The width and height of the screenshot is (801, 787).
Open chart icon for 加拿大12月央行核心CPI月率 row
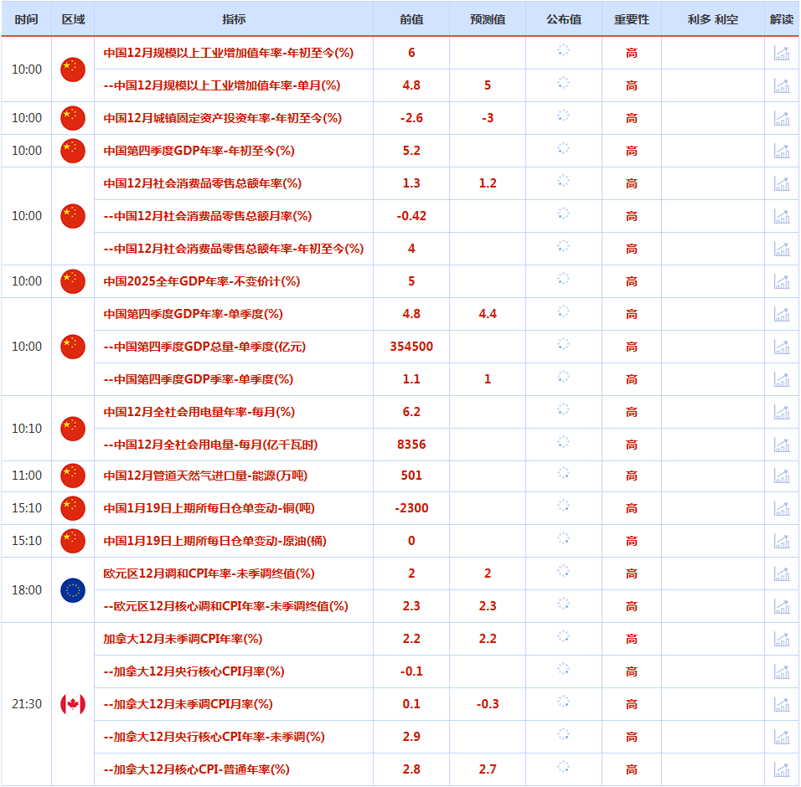[782, 672]
